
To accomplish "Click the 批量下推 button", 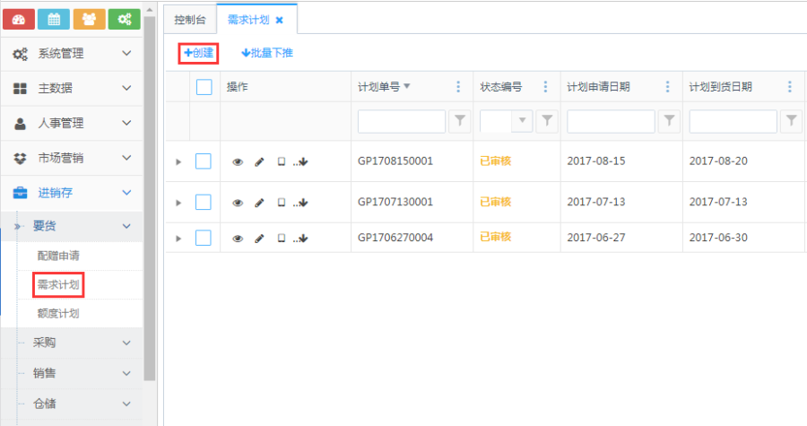I will [x=267, y=53].
